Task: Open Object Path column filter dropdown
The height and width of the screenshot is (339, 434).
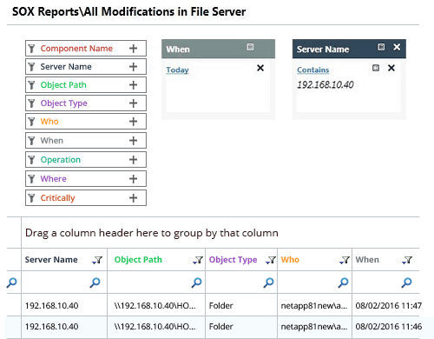Action: point(198,260)
